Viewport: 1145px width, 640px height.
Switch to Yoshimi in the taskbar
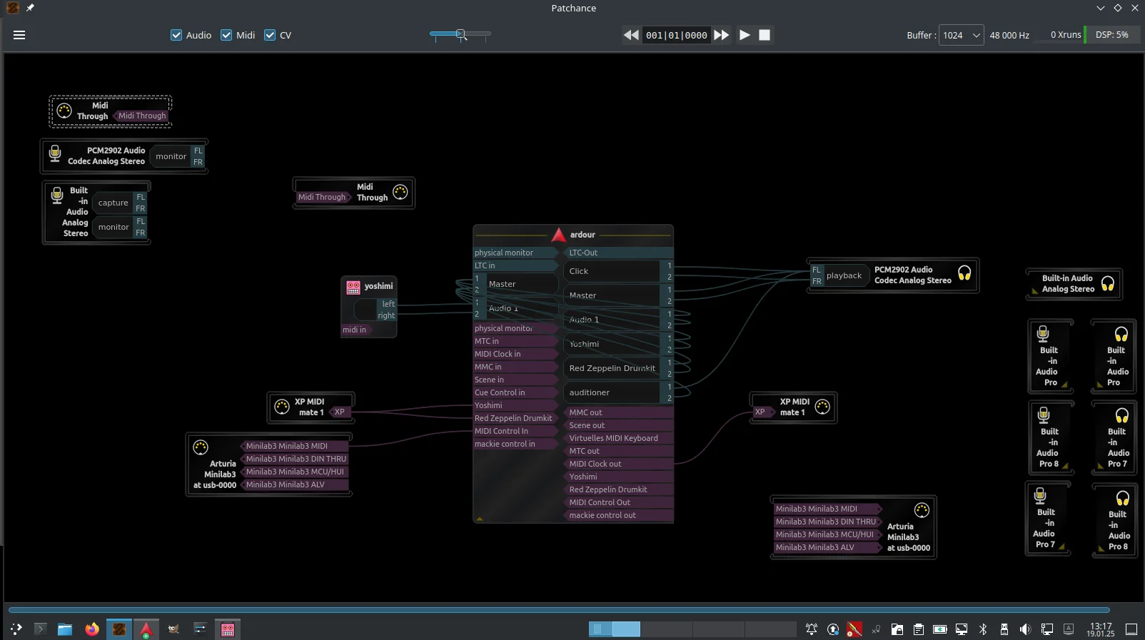click(x=228, y=629)
